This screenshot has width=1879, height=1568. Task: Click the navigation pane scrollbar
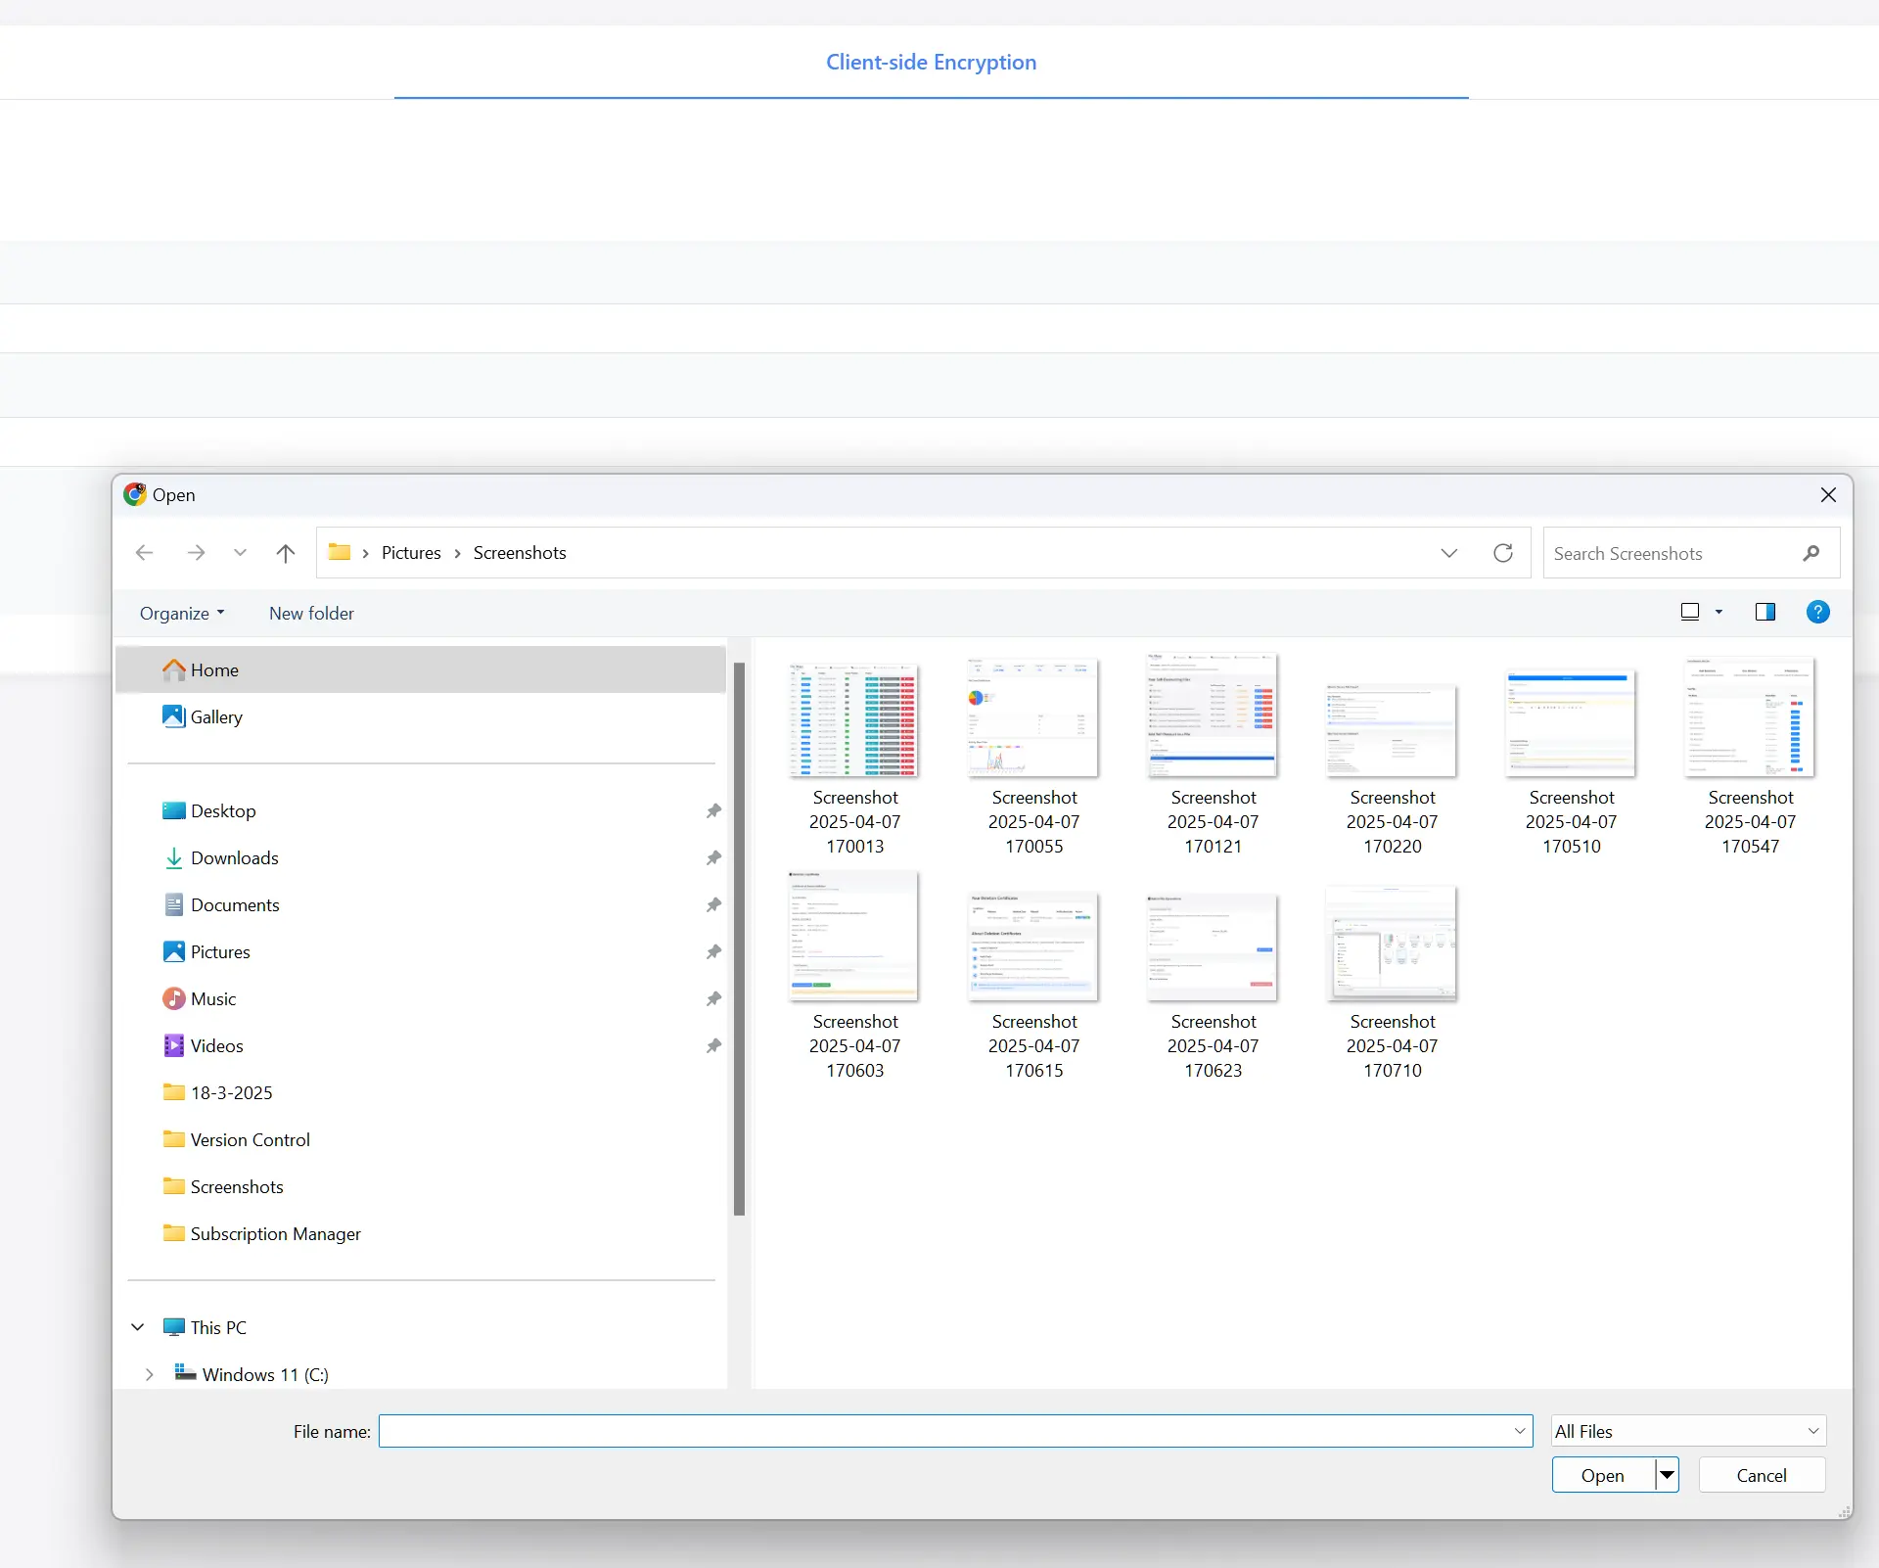click(739, 938)
